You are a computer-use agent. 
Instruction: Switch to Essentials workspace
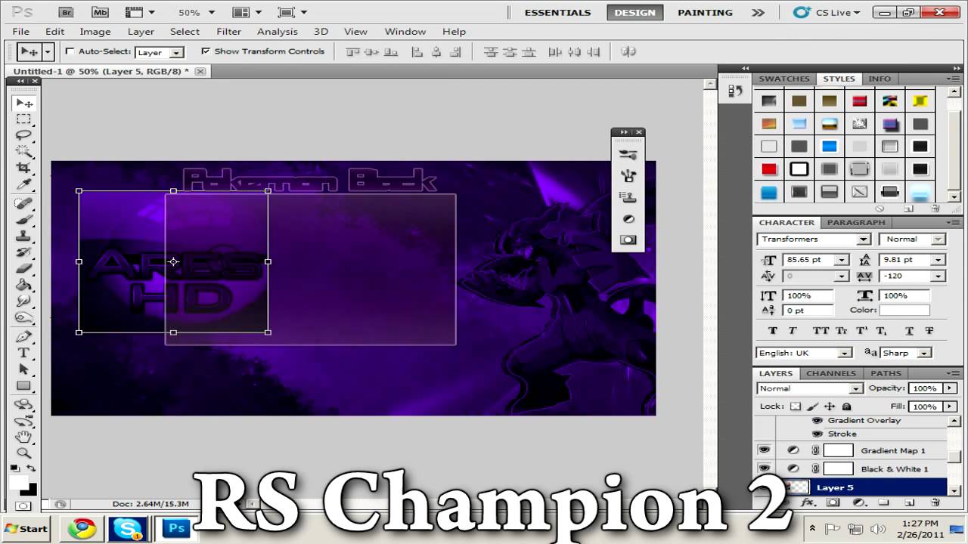(x=557, y=13)
